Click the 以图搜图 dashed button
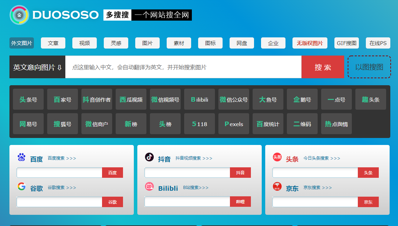Screen dimensions: 398x226 click(x=369, y=67)
